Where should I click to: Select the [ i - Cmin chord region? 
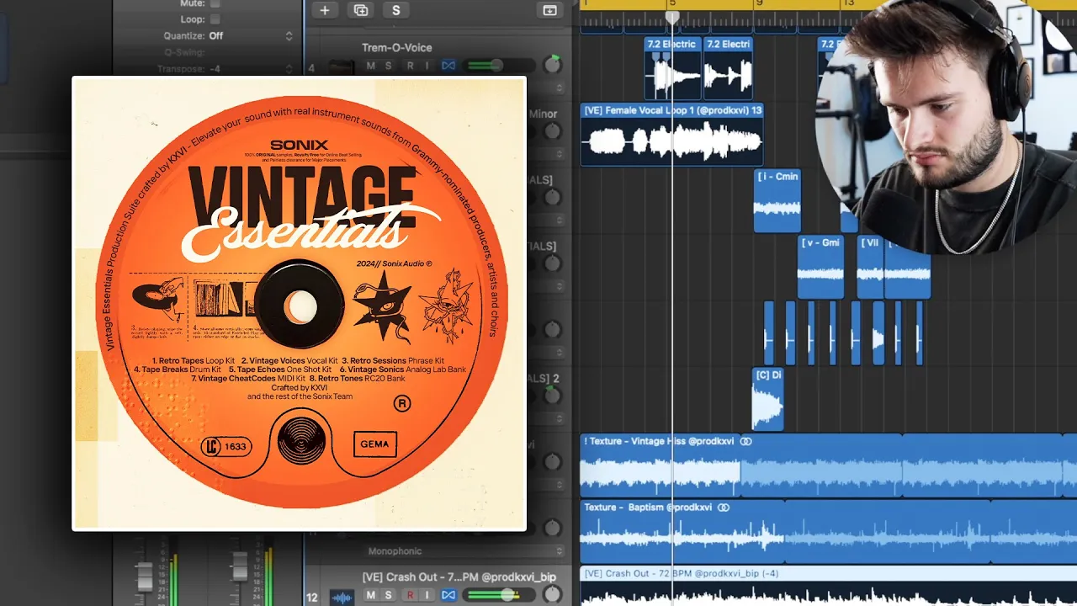(x=777, y=201)
